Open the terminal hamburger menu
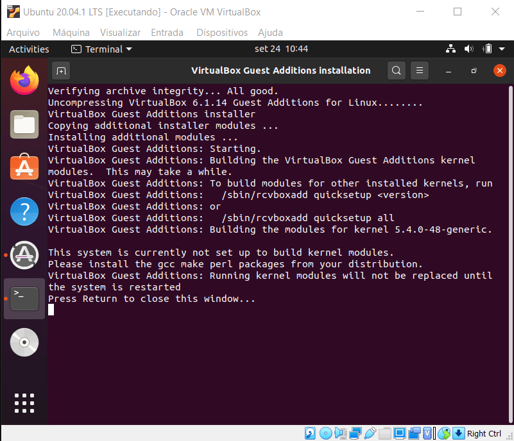Viewport: 514px width, 441px height. point(419,71)
